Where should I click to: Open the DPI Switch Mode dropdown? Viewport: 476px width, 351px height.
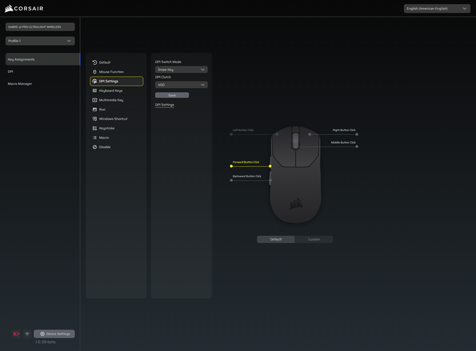coord(181,69)
